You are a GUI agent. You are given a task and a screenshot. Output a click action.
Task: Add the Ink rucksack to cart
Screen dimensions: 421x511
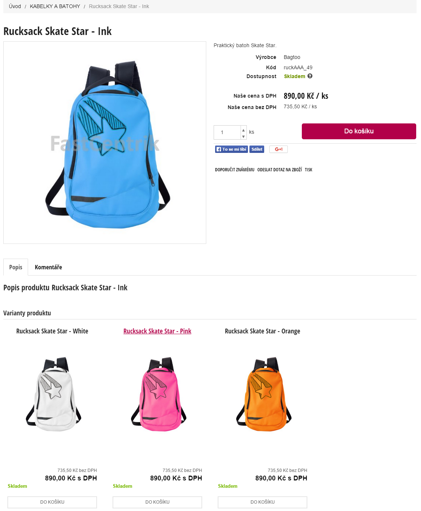coord(359,131)
